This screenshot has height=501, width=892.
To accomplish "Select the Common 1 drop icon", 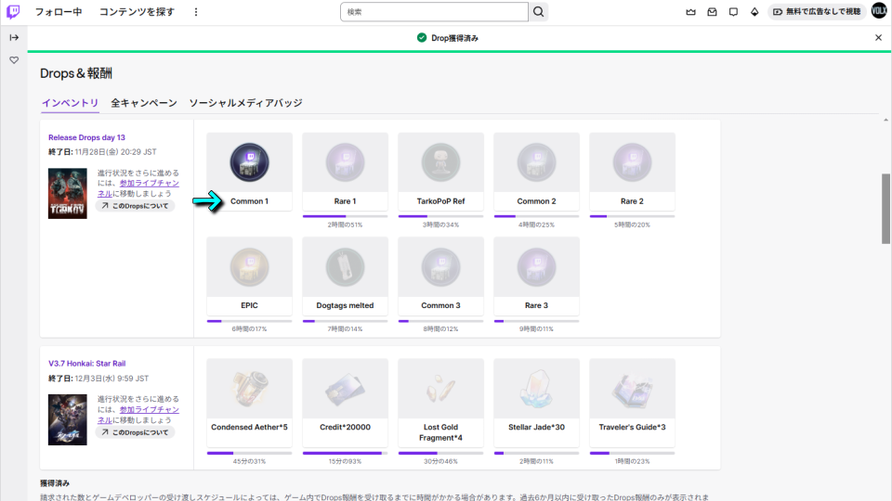I will coord(250,162).
